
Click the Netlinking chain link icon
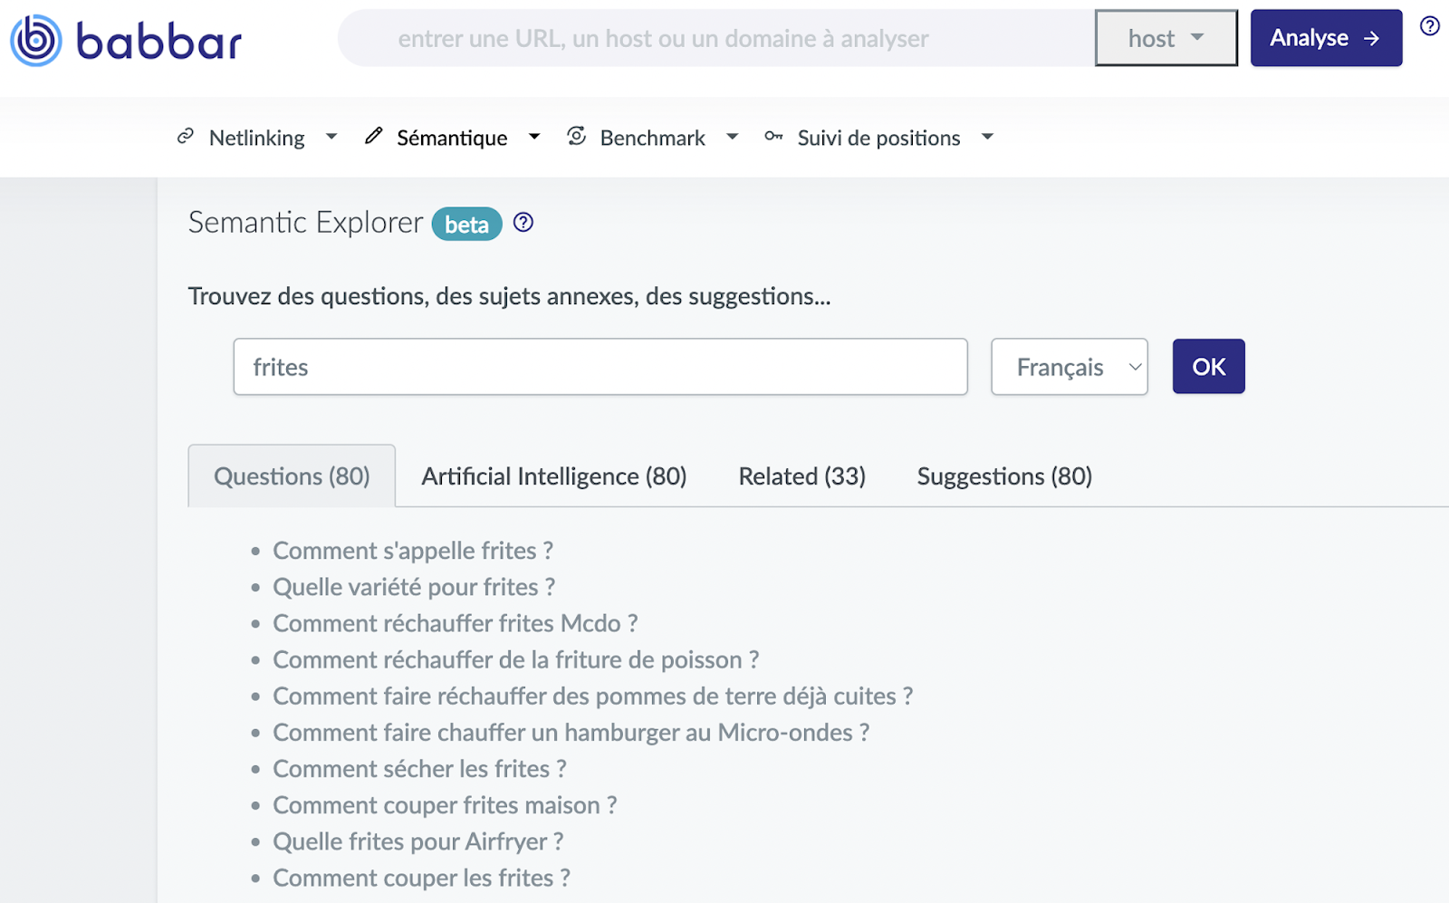tap(186, 136)
